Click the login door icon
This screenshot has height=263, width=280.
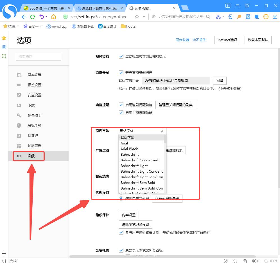[230, 17]
